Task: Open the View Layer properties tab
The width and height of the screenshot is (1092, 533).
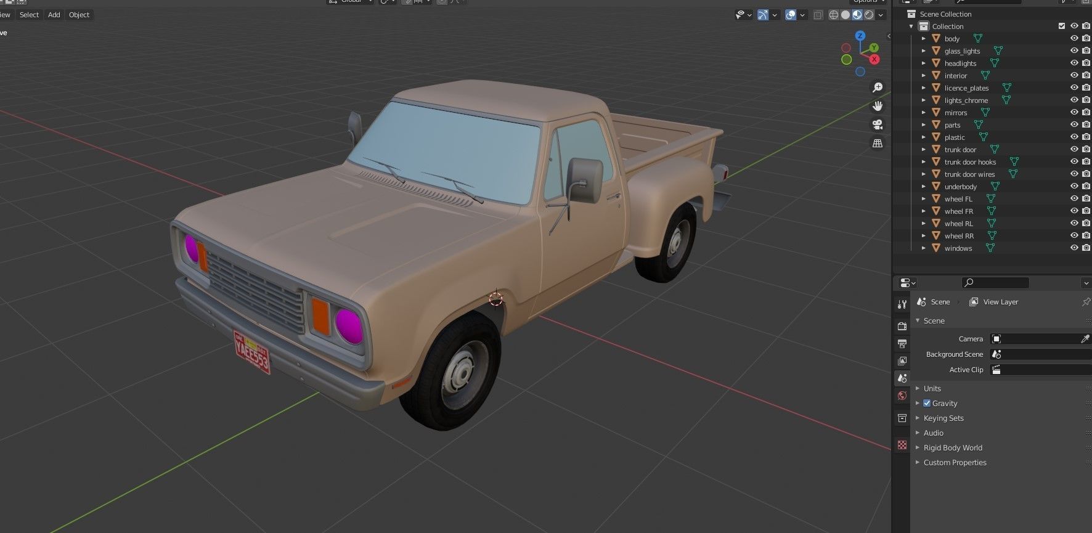Action: [x=902, y=360]
